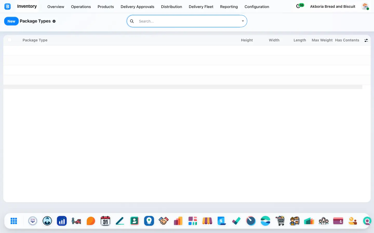Go to Delivery Approvals menu
Image resolution: width=374 pixels, height=233 pixels.
(x=137, y=7)
